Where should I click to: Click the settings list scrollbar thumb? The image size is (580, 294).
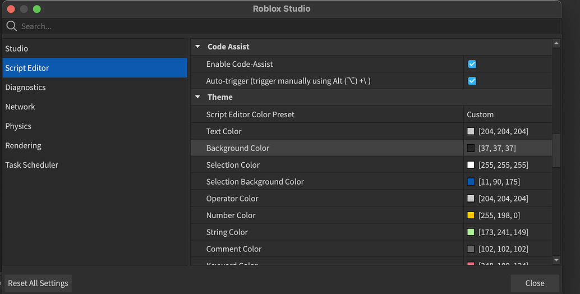[x=556, y=150]
